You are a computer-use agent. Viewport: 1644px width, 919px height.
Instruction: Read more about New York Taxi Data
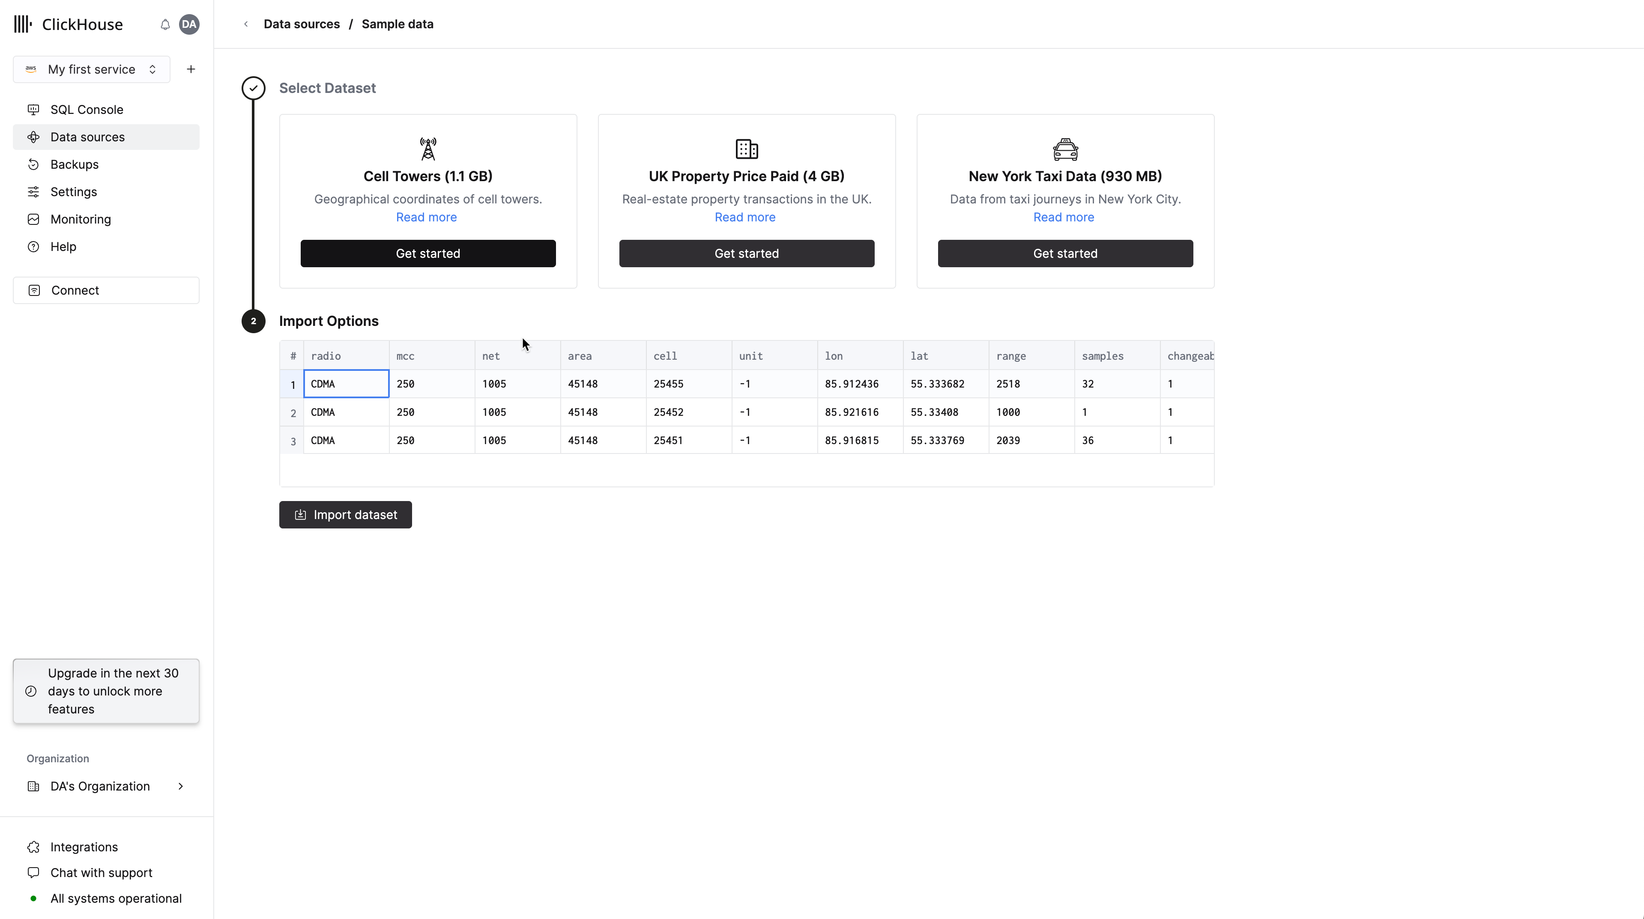click(1062, 217)
